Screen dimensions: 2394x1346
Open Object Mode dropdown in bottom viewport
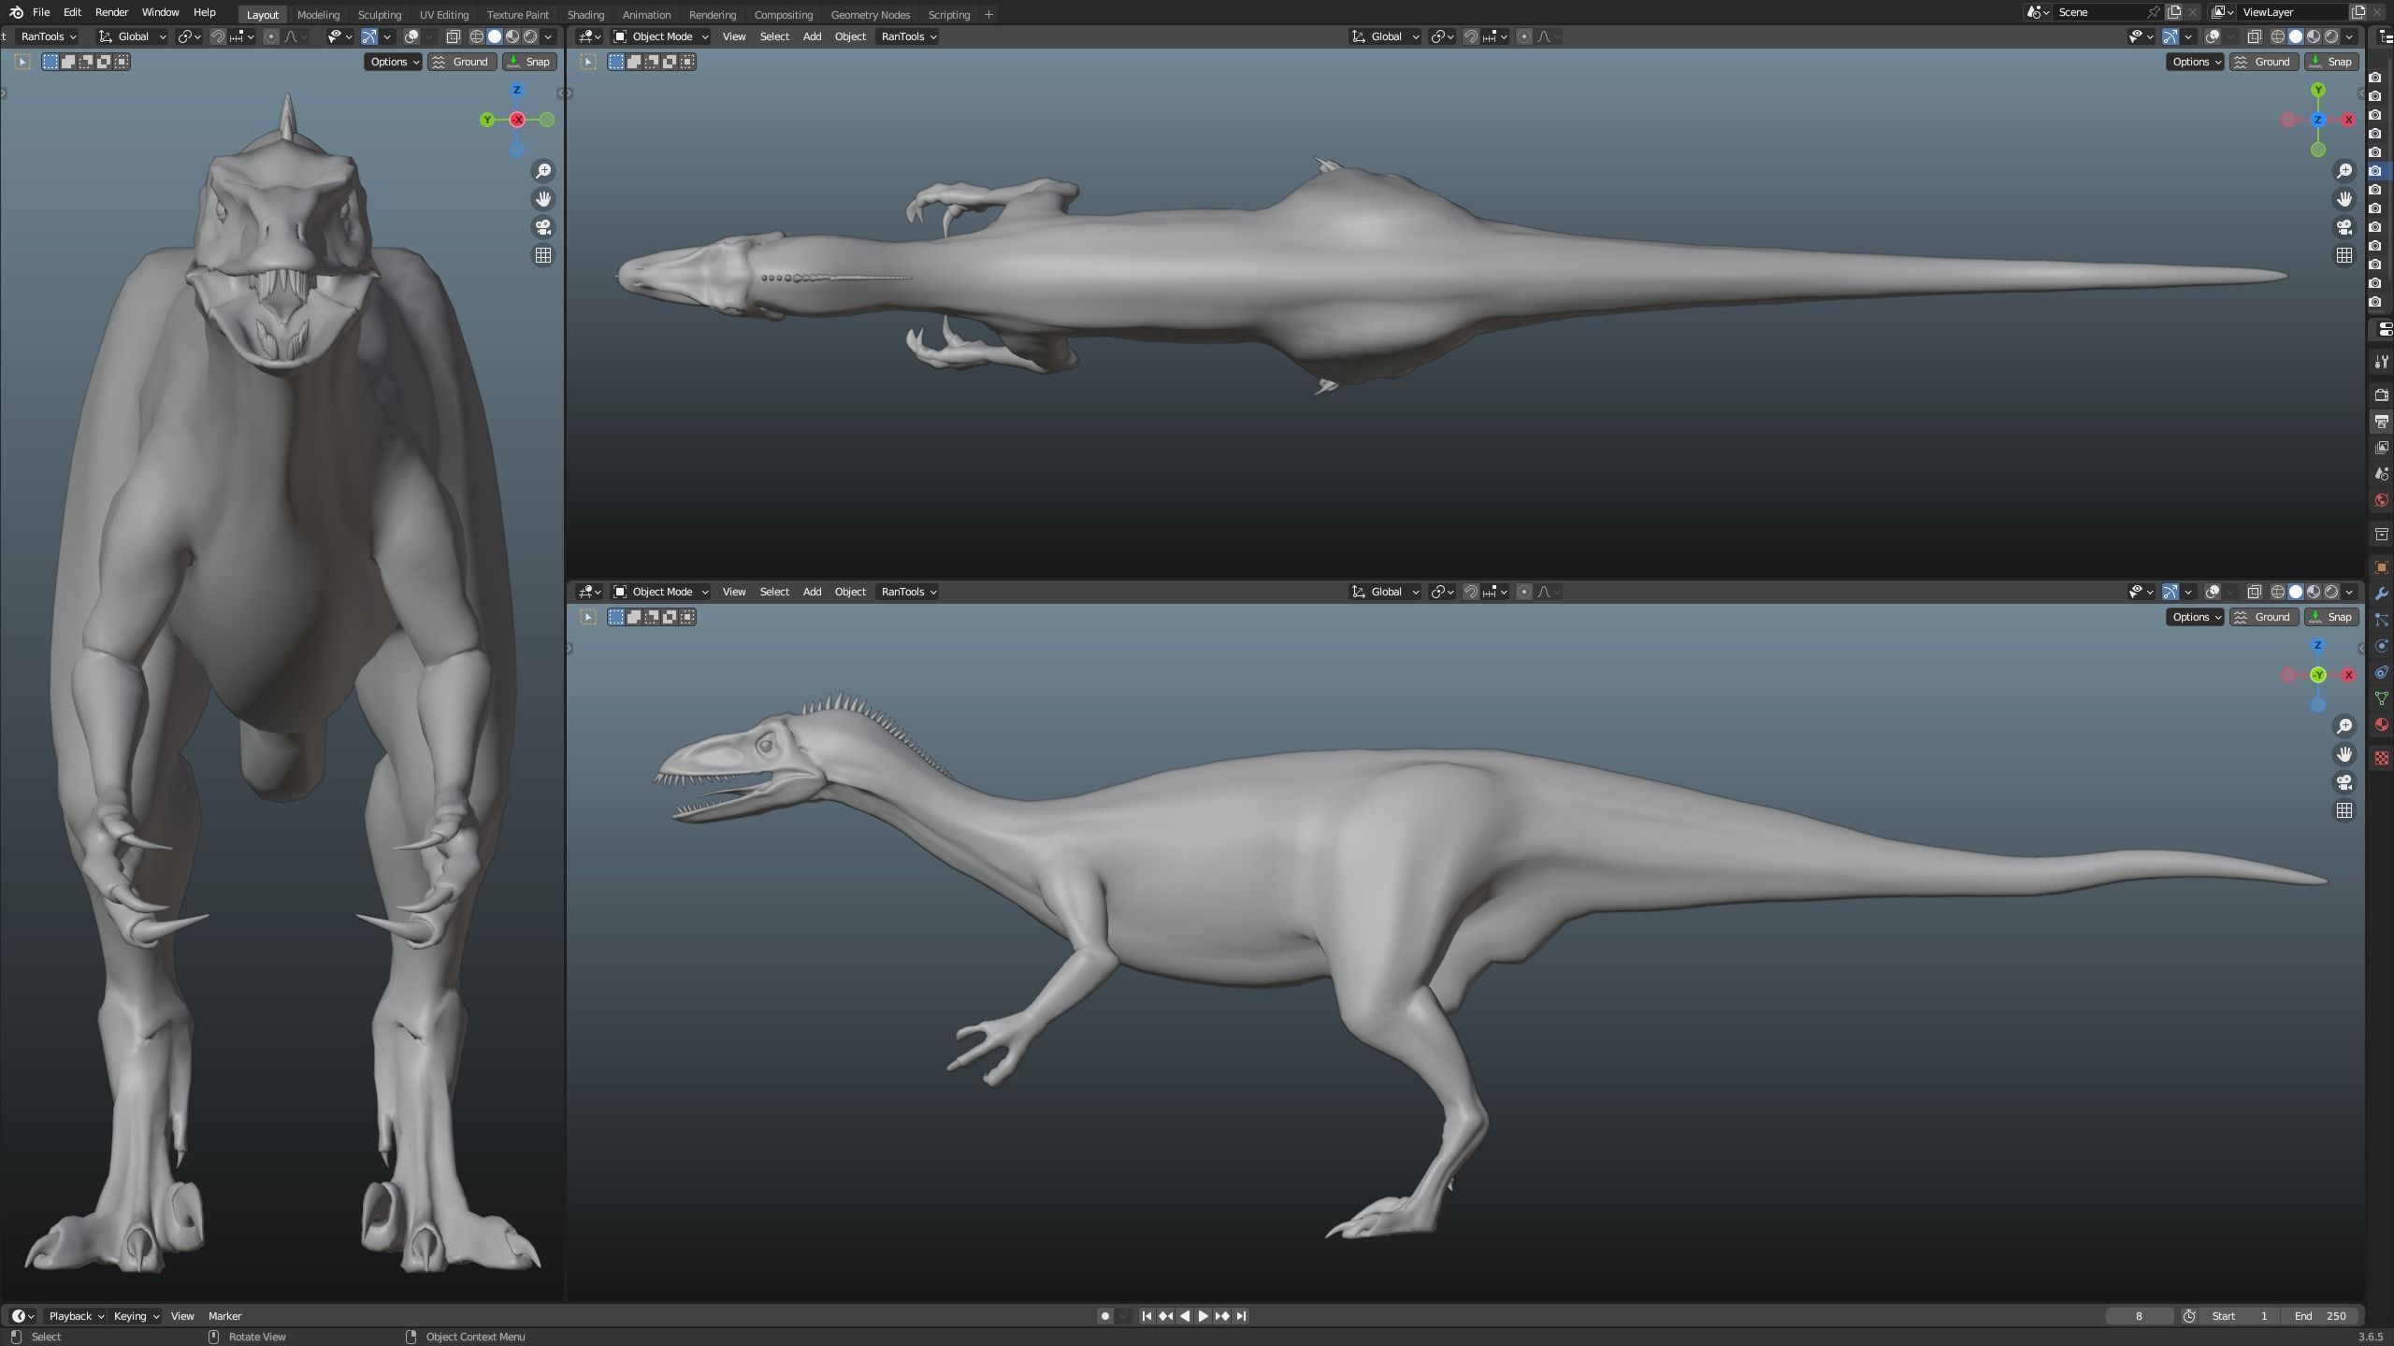pyautogui.click(x=661, y=592)
